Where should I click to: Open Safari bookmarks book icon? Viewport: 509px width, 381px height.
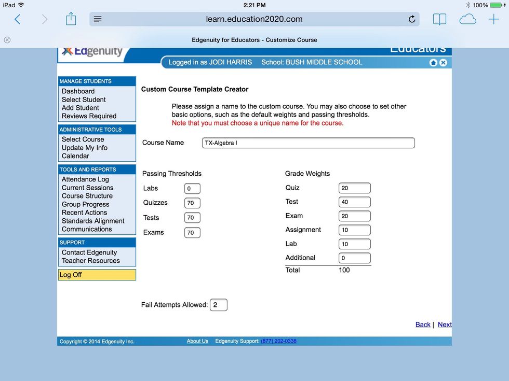439,20
